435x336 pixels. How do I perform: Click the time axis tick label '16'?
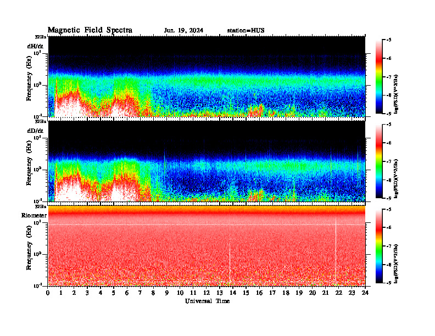(x=259, y=293)
